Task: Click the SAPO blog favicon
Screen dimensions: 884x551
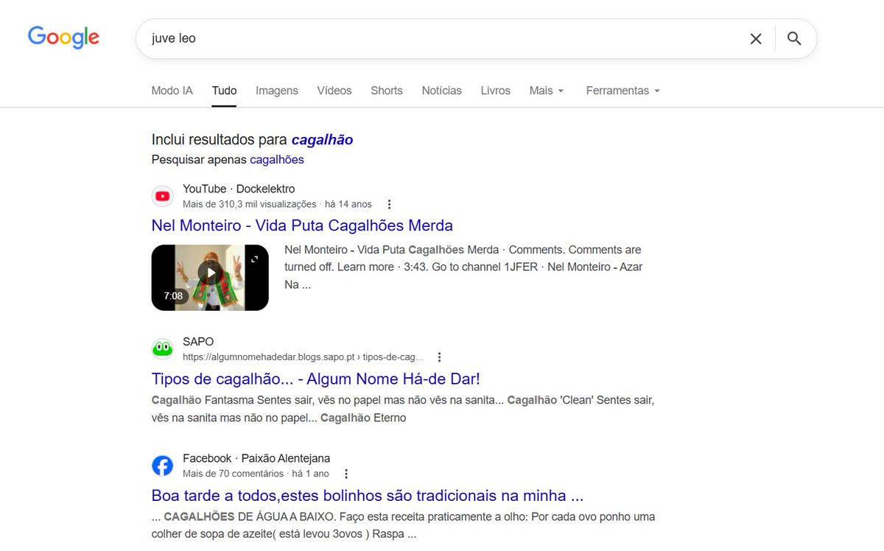Action: click(162, 348)
